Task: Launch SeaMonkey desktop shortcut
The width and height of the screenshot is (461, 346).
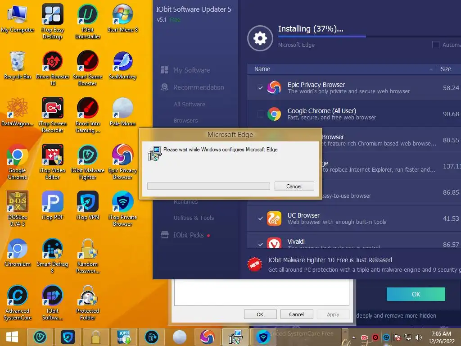Action: (122, 65)
